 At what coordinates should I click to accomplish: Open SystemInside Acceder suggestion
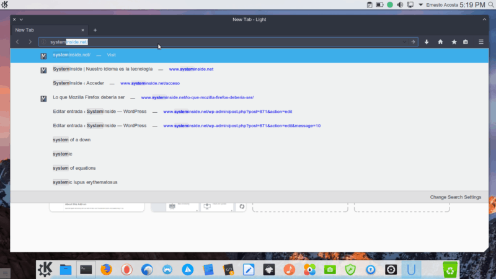tap(249, 83)
